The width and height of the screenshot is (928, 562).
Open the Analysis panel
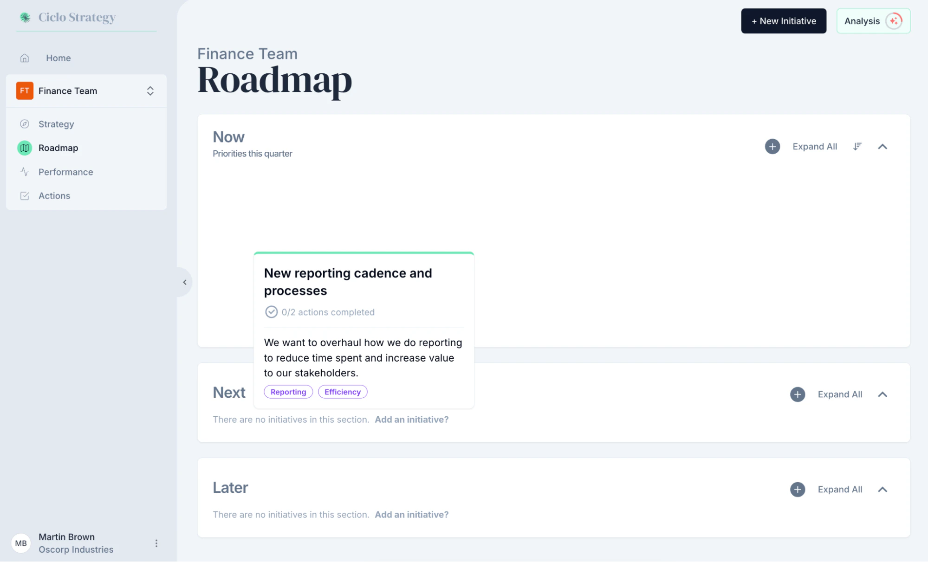[873, 21]
